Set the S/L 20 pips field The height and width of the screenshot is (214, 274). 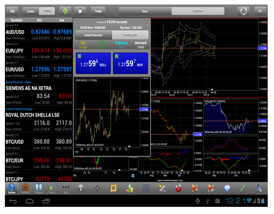pyautogui.click(x=83, y=45)
